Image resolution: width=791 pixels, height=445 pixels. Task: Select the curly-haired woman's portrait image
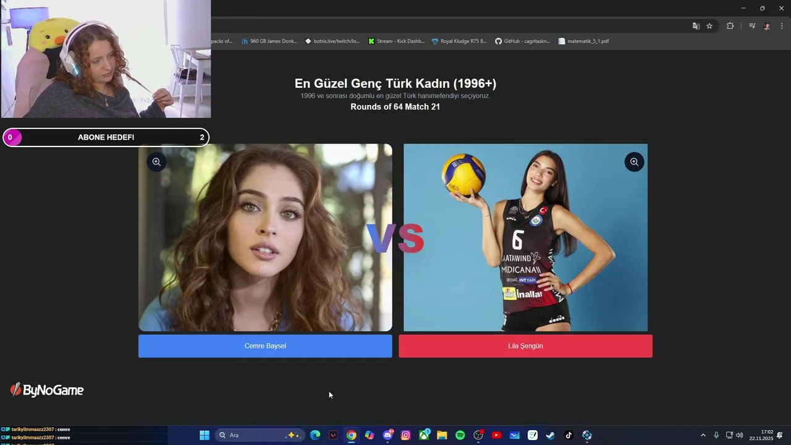(265, 237)
